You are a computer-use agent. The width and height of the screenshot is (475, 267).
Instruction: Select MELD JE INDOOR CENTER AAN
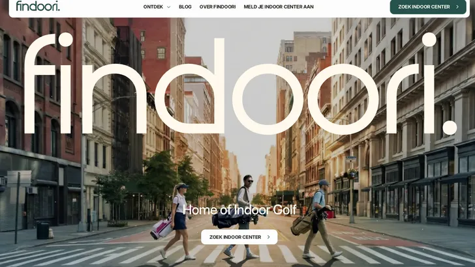click(x=279, y=7)
